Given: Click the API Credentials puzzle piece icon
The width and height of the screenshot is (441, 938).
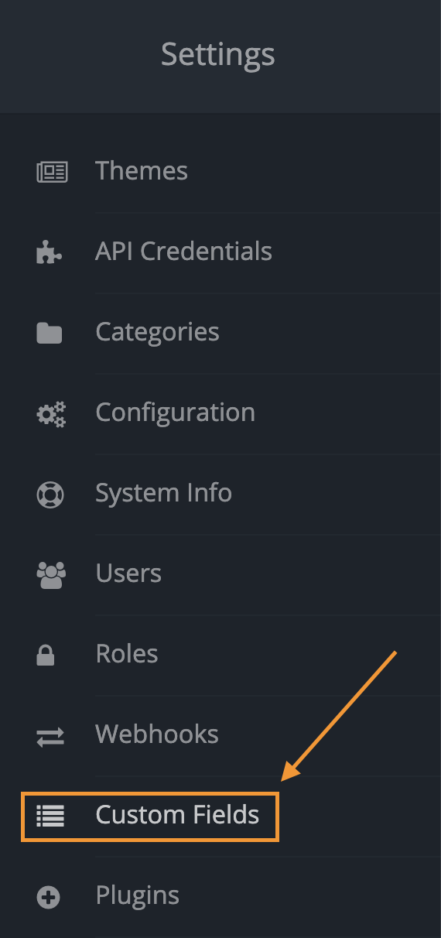Looking at the screenshot, I should [x=50, y=252].
